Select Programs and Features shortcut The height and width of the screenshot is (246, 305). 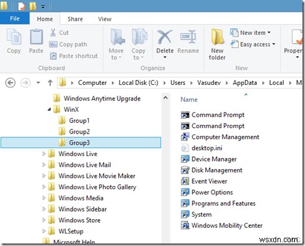pos(218,204)
